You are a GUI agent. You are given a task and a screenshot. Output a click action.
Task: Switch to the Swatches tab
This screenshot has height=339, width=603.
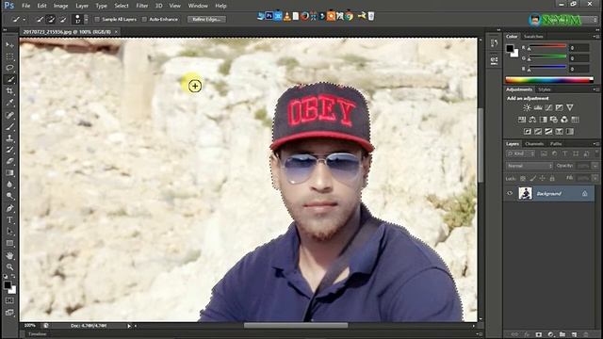tap(533, 37)
